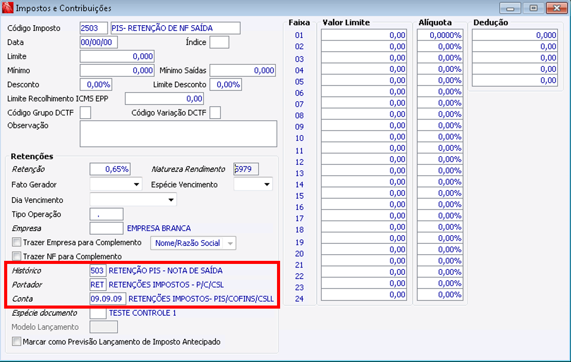
Task: Click the Retenção percentage field
Action: click(110, 169)
